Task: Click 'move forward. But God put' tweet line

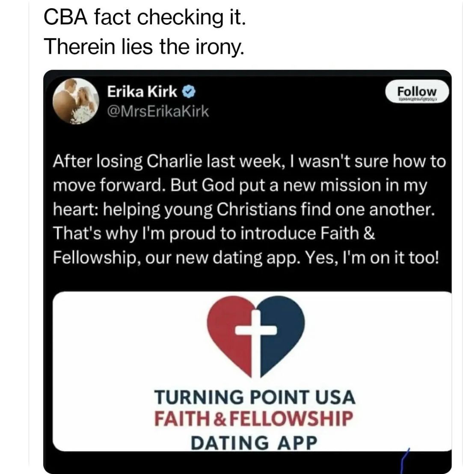Action: point(240,186)
